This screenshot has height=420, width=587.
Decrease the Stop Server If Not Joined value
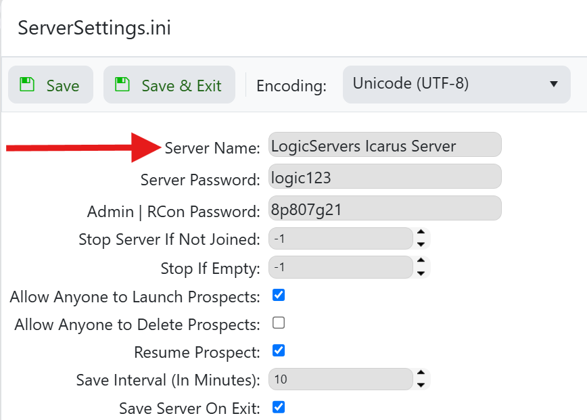[x=421, y=244]
